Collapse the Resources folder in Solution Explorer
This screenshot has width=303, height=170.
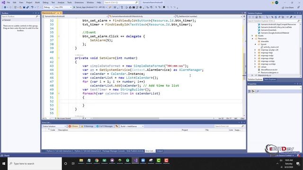pos(252,39)
